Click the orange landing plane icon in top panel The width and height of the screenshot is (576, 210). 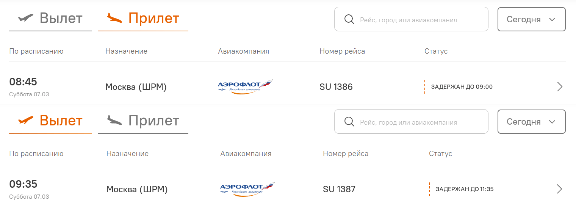click(x=114, y=18)
